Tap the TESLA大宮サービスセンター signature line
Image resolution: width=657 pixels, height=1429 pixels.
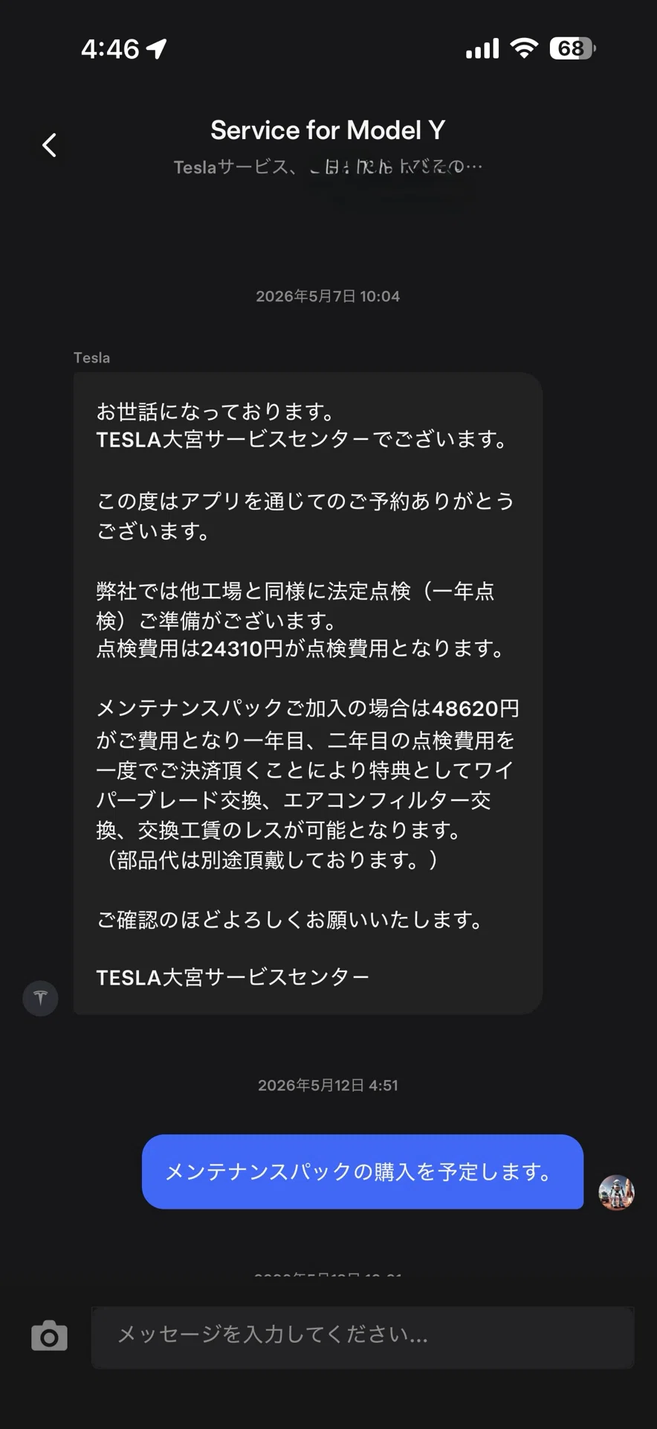233,977
